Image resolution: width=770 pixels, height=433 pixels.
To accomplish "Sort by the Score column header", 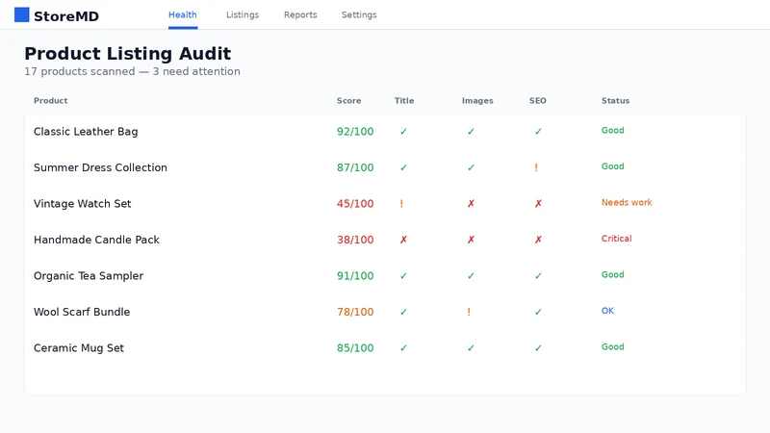I will tap(348, 101).
